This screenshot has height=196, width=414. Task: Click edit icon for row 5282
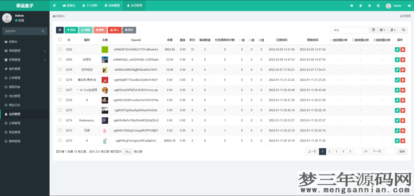[x=397, y=49]
